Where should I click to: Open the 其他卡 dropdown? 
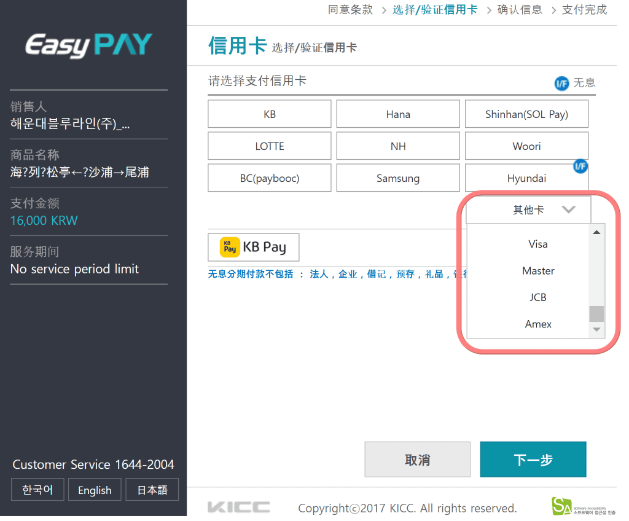(x=528, y=209)
